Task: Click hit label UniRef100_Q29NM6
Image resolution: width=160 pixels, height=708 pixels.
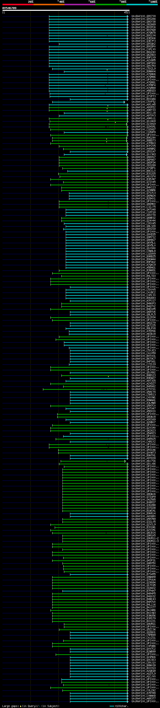Action: (x=143, y=190)
